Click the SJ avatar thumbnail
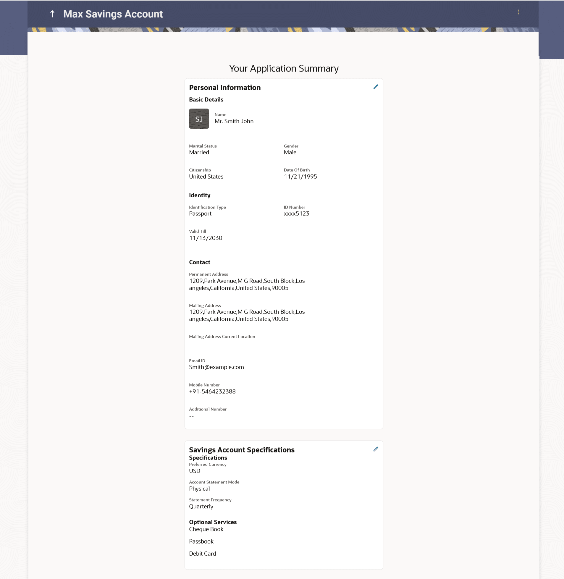This screenshot has width=564, height=579. 199,119
